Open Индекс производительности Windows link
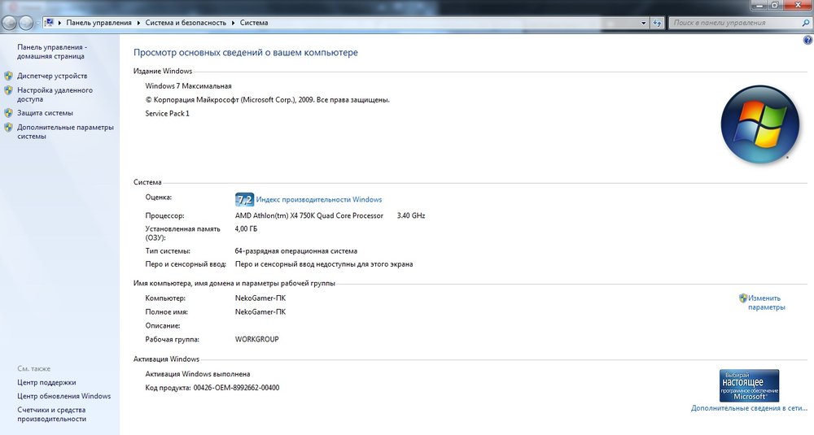 click(318, 199)
